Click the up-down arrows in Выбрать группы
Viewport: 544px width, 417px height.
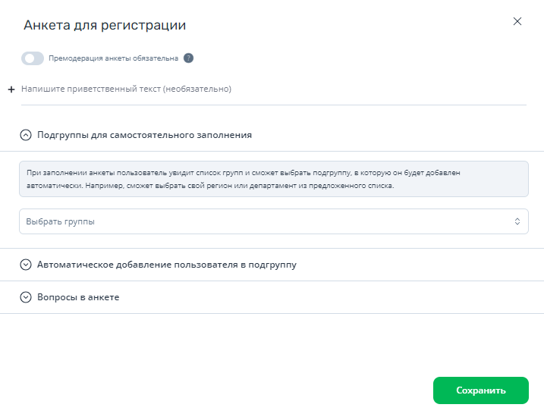pos(517,221)
